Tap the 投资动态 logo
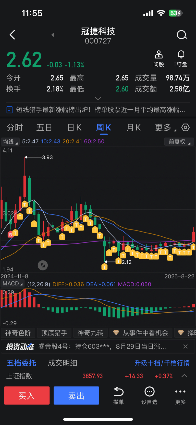196x425 pixels. click(x=20, y=347)
